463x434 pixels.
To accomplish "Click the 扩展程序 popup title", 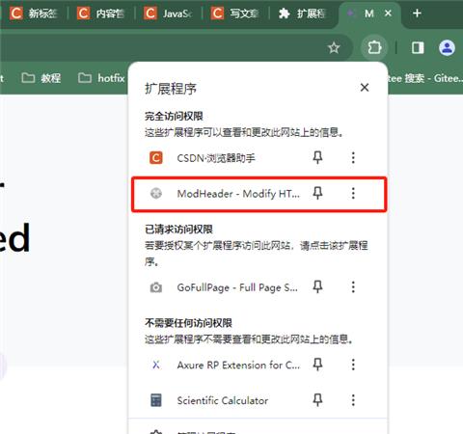I will (x=171, y=89).
